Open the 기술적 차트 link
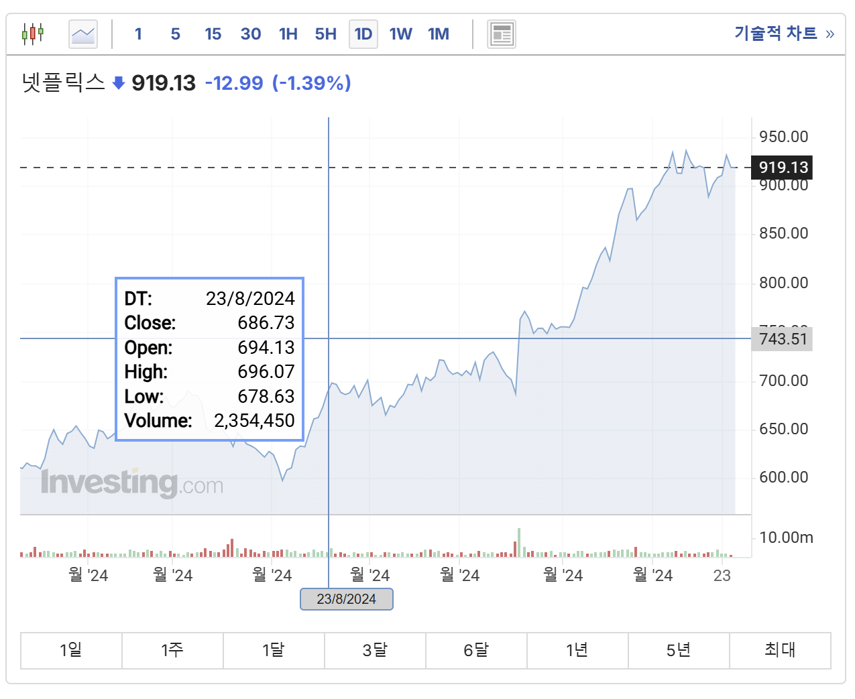855x699 pixels. (x=784, y=34)
